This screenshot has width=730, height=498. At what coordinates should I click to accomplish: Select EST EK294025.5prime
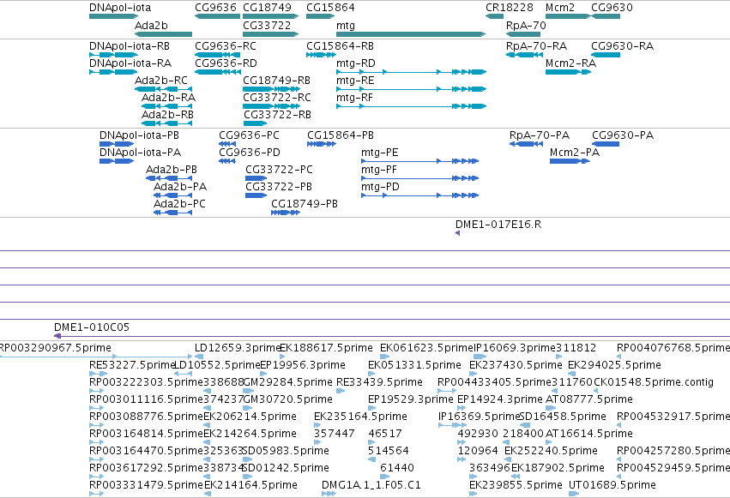pyautogui.click(x=614, y=365)
